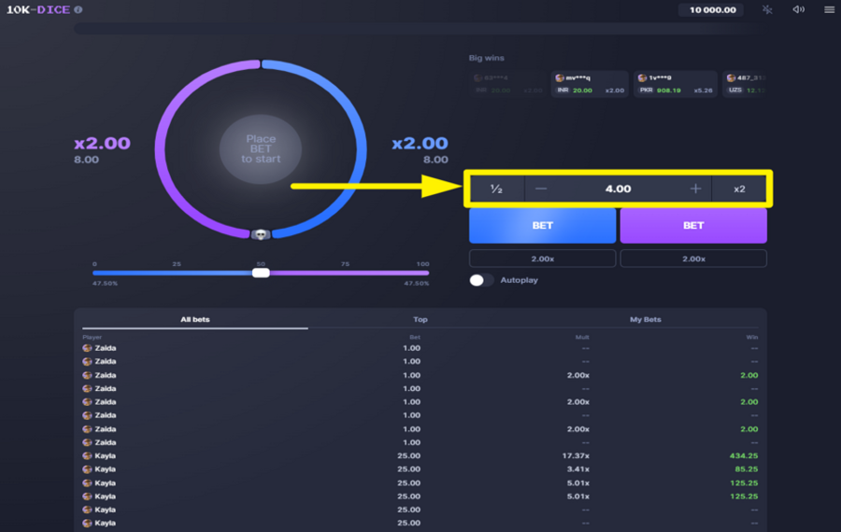This screenshot has height=532, width=841.
Task: Open the 1v***9 big win card
Action: click(x=676, y=84)
